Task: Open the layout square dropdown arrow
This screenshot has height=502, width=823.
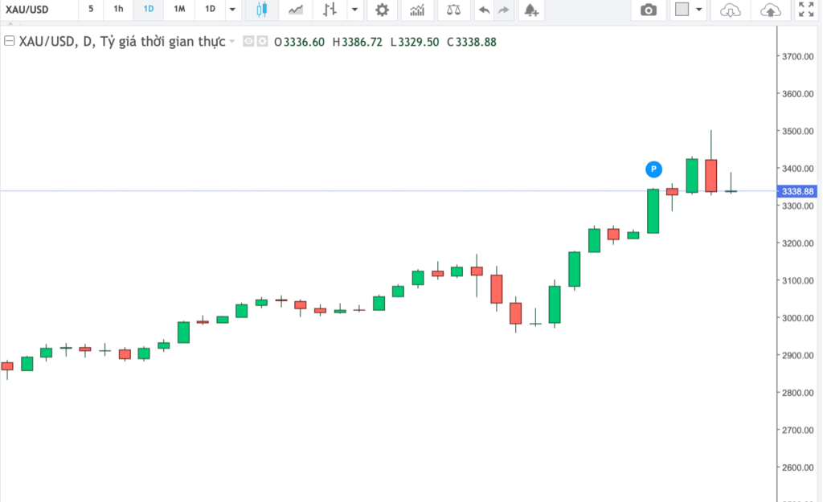Action: (699, 10)
